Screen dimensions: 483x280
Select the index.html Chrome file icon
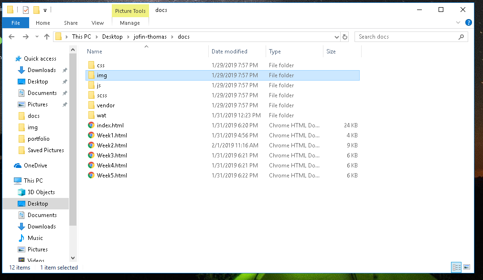click(x=91, y=125)
